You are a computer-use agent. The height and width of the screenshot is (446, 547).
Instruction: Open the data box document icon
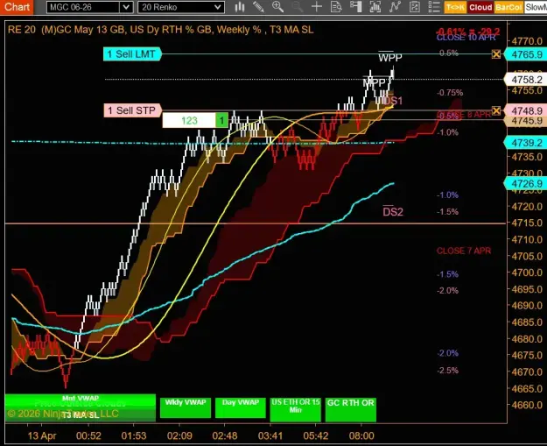pos(336,7)
